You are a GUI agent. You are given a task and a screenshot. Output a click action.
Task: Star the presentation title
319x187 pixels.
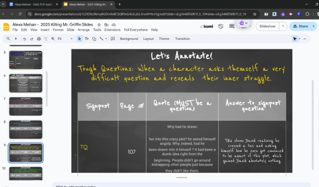(99, 25)
